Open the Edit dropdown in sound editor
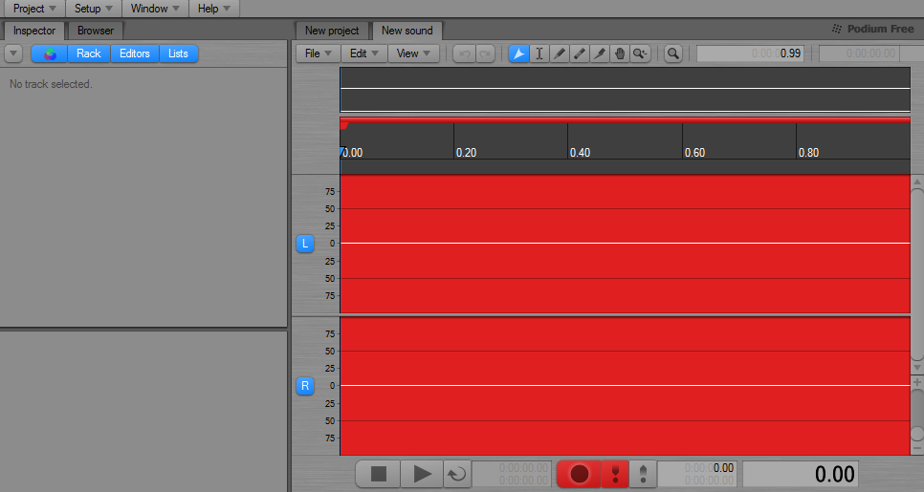 tap(363, 53)
